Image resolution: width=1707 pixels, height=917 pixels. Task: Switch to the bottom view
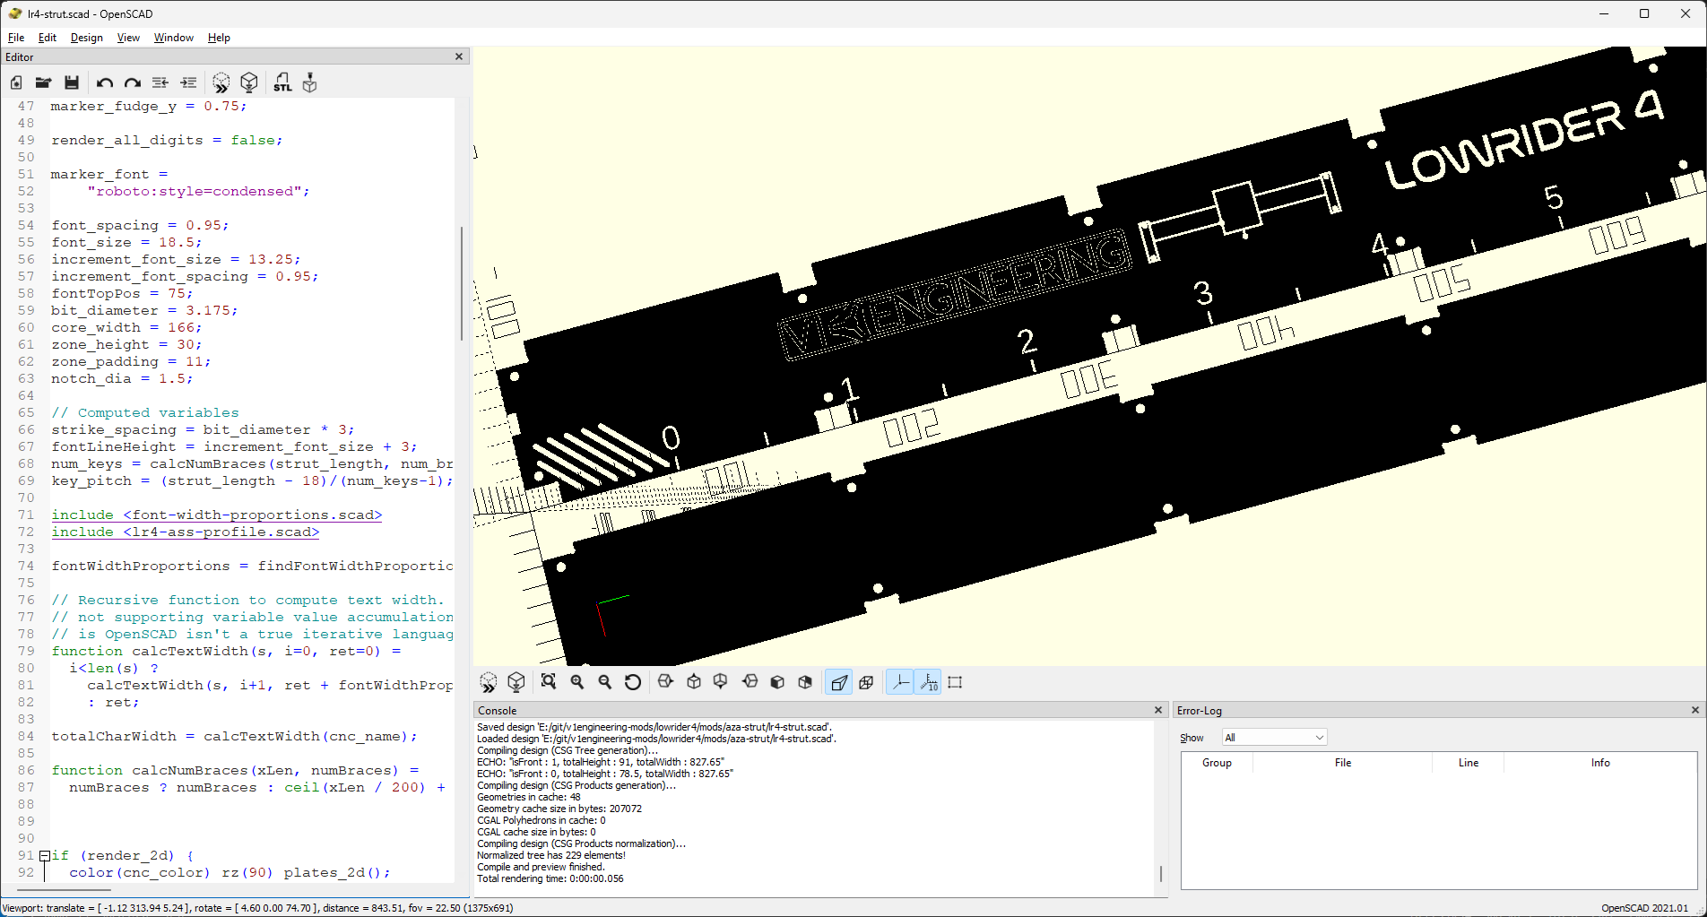[x=721, y=682]
